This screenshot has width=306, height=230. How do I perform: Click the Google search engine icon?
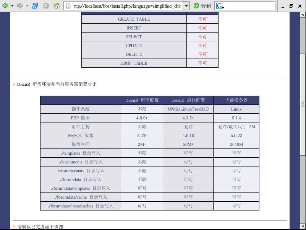click(x=220, y=6)
